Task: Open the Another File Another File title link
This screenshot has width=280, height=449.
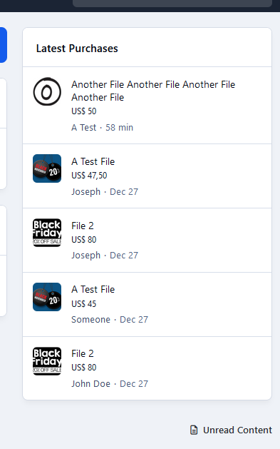Action: (x=153, y=91)
